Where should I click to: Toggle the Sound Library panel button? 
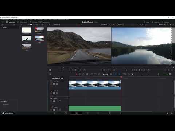(44, 22)
